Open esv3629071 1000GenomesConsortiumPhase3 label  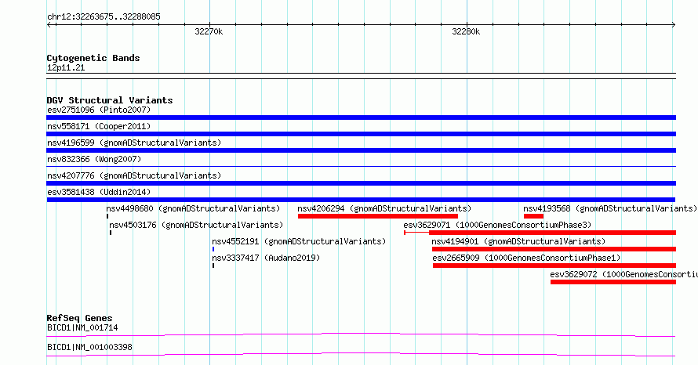click(x=497, y=225)
